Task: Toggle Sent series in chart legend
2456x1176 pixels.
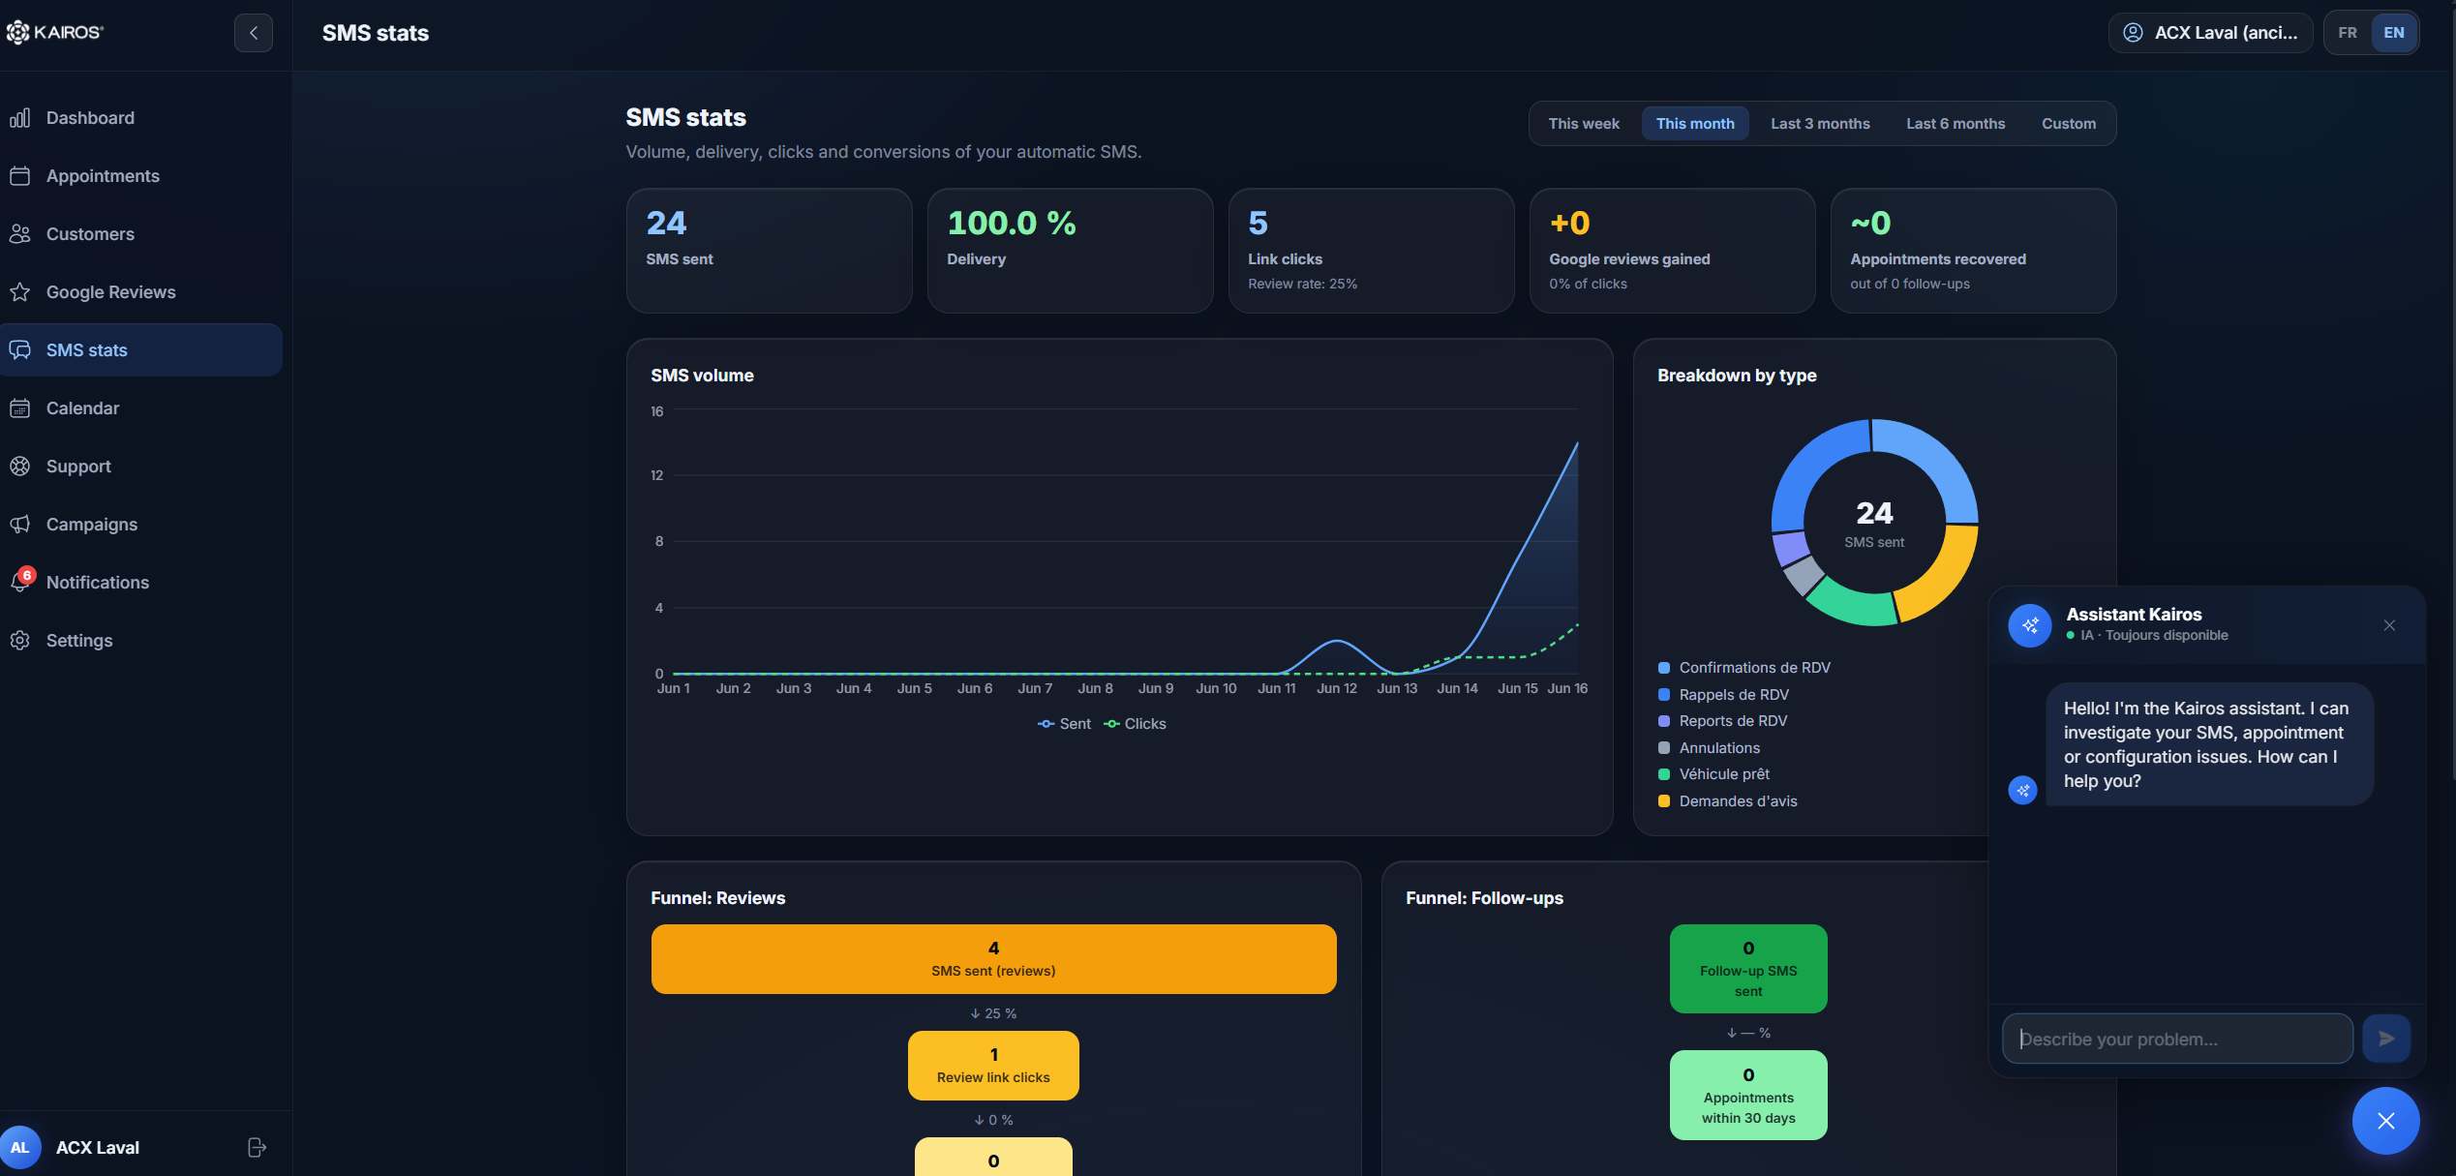Action: 1064,724
